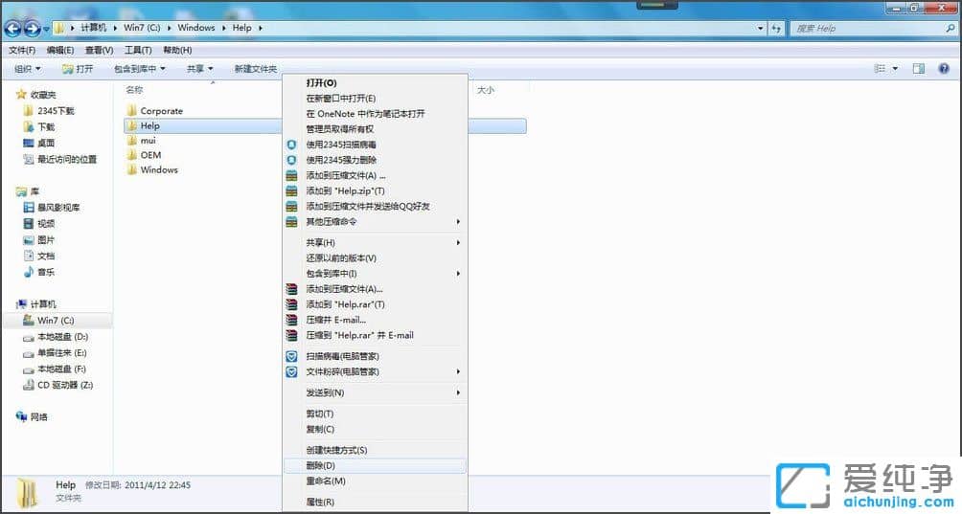
Task: Choose 打开(O) in context menu
Action: pyautogui.click(x=375, y=82)
